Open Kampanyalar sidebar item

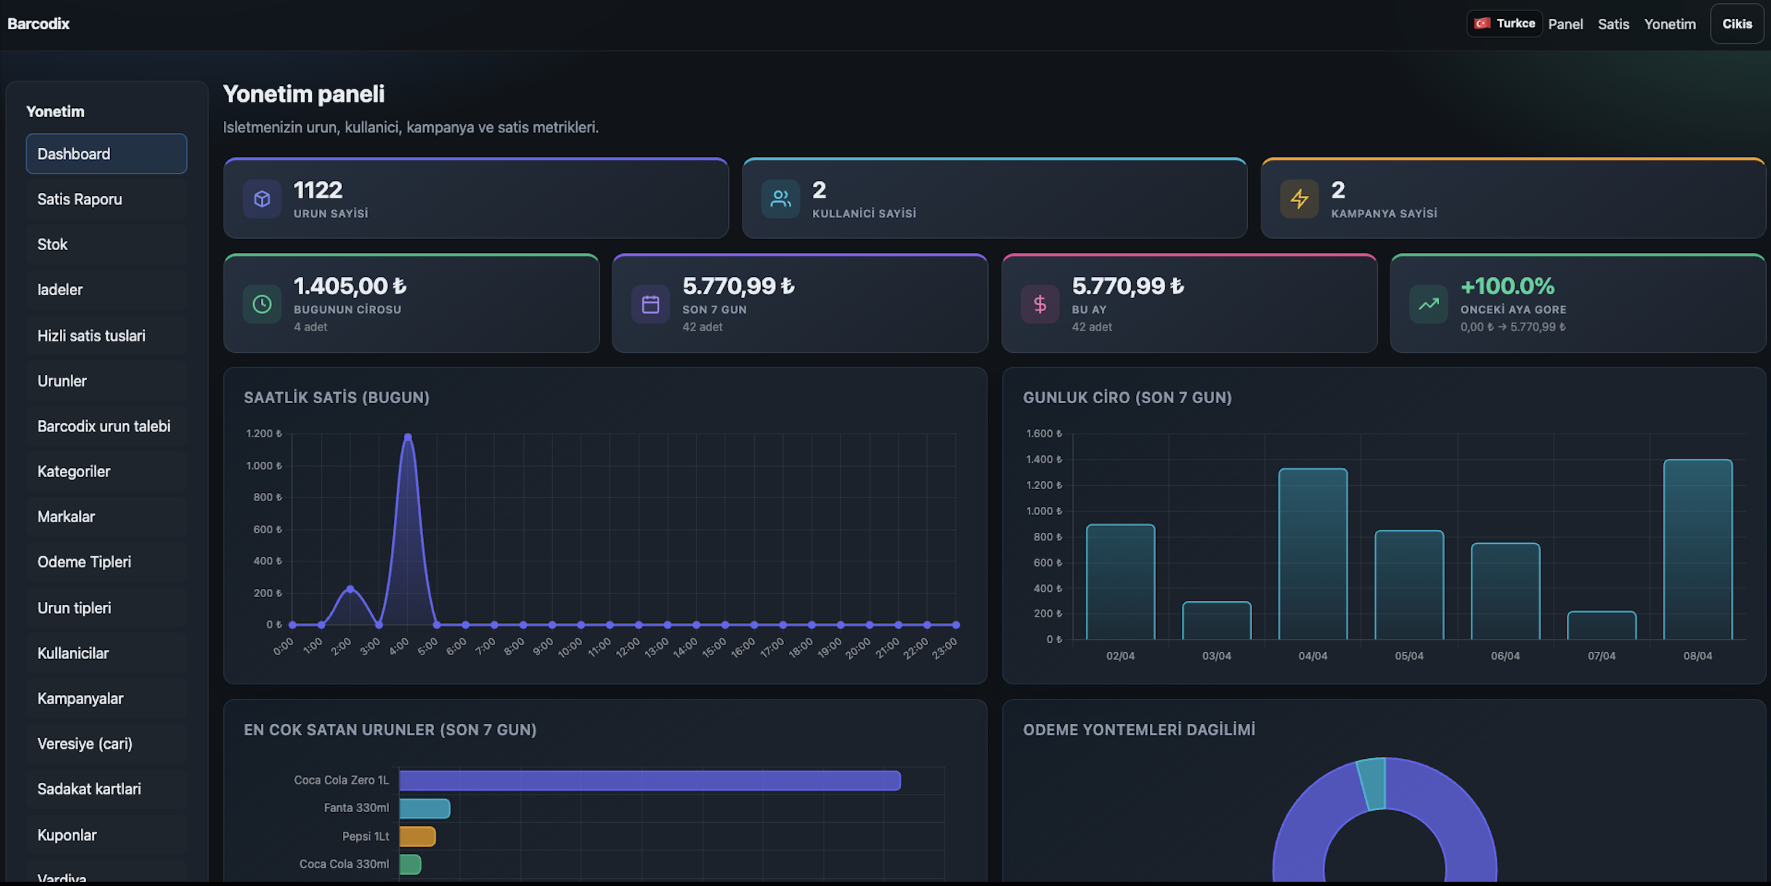106,698
